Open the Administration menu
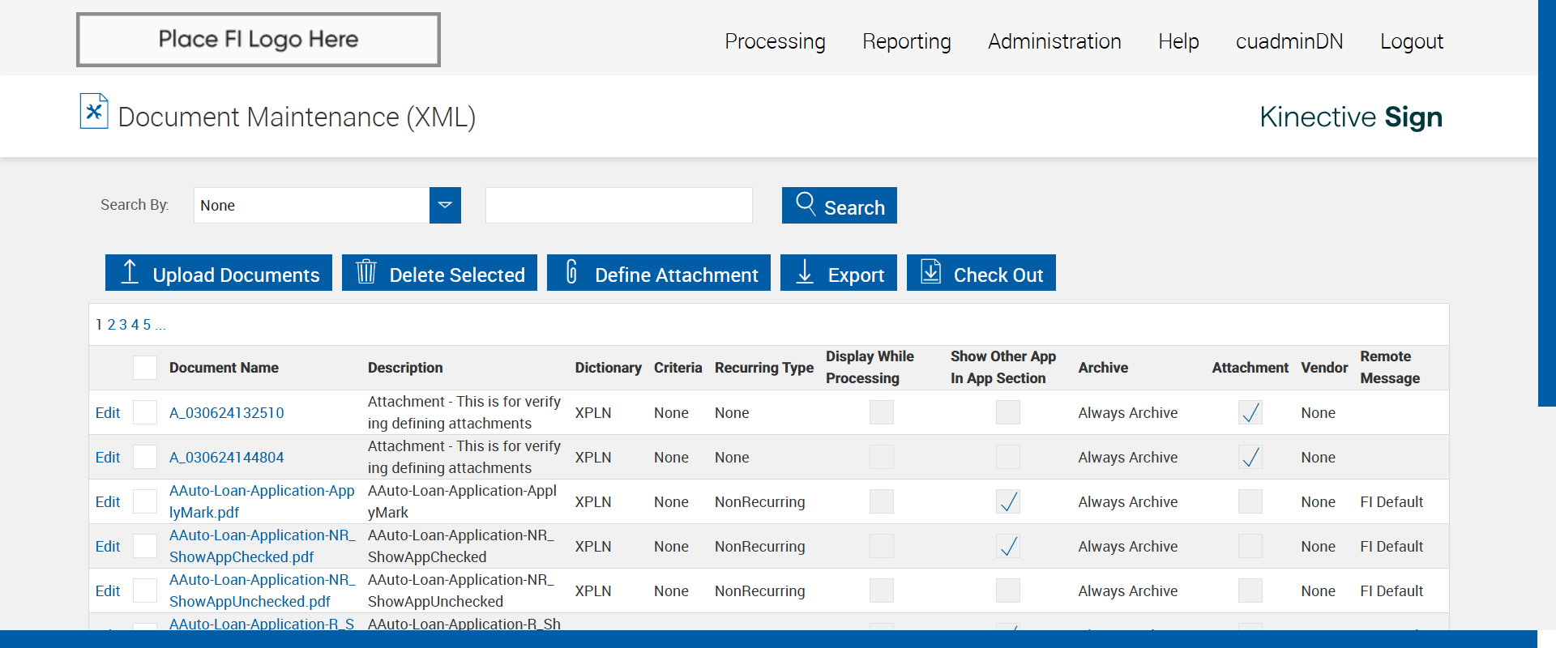The width and height of the screenshot is (1556, 648). [x=1054, y=41]
